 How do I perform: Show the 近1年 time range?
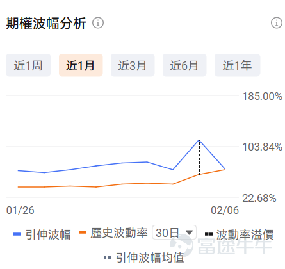[238, 65]
